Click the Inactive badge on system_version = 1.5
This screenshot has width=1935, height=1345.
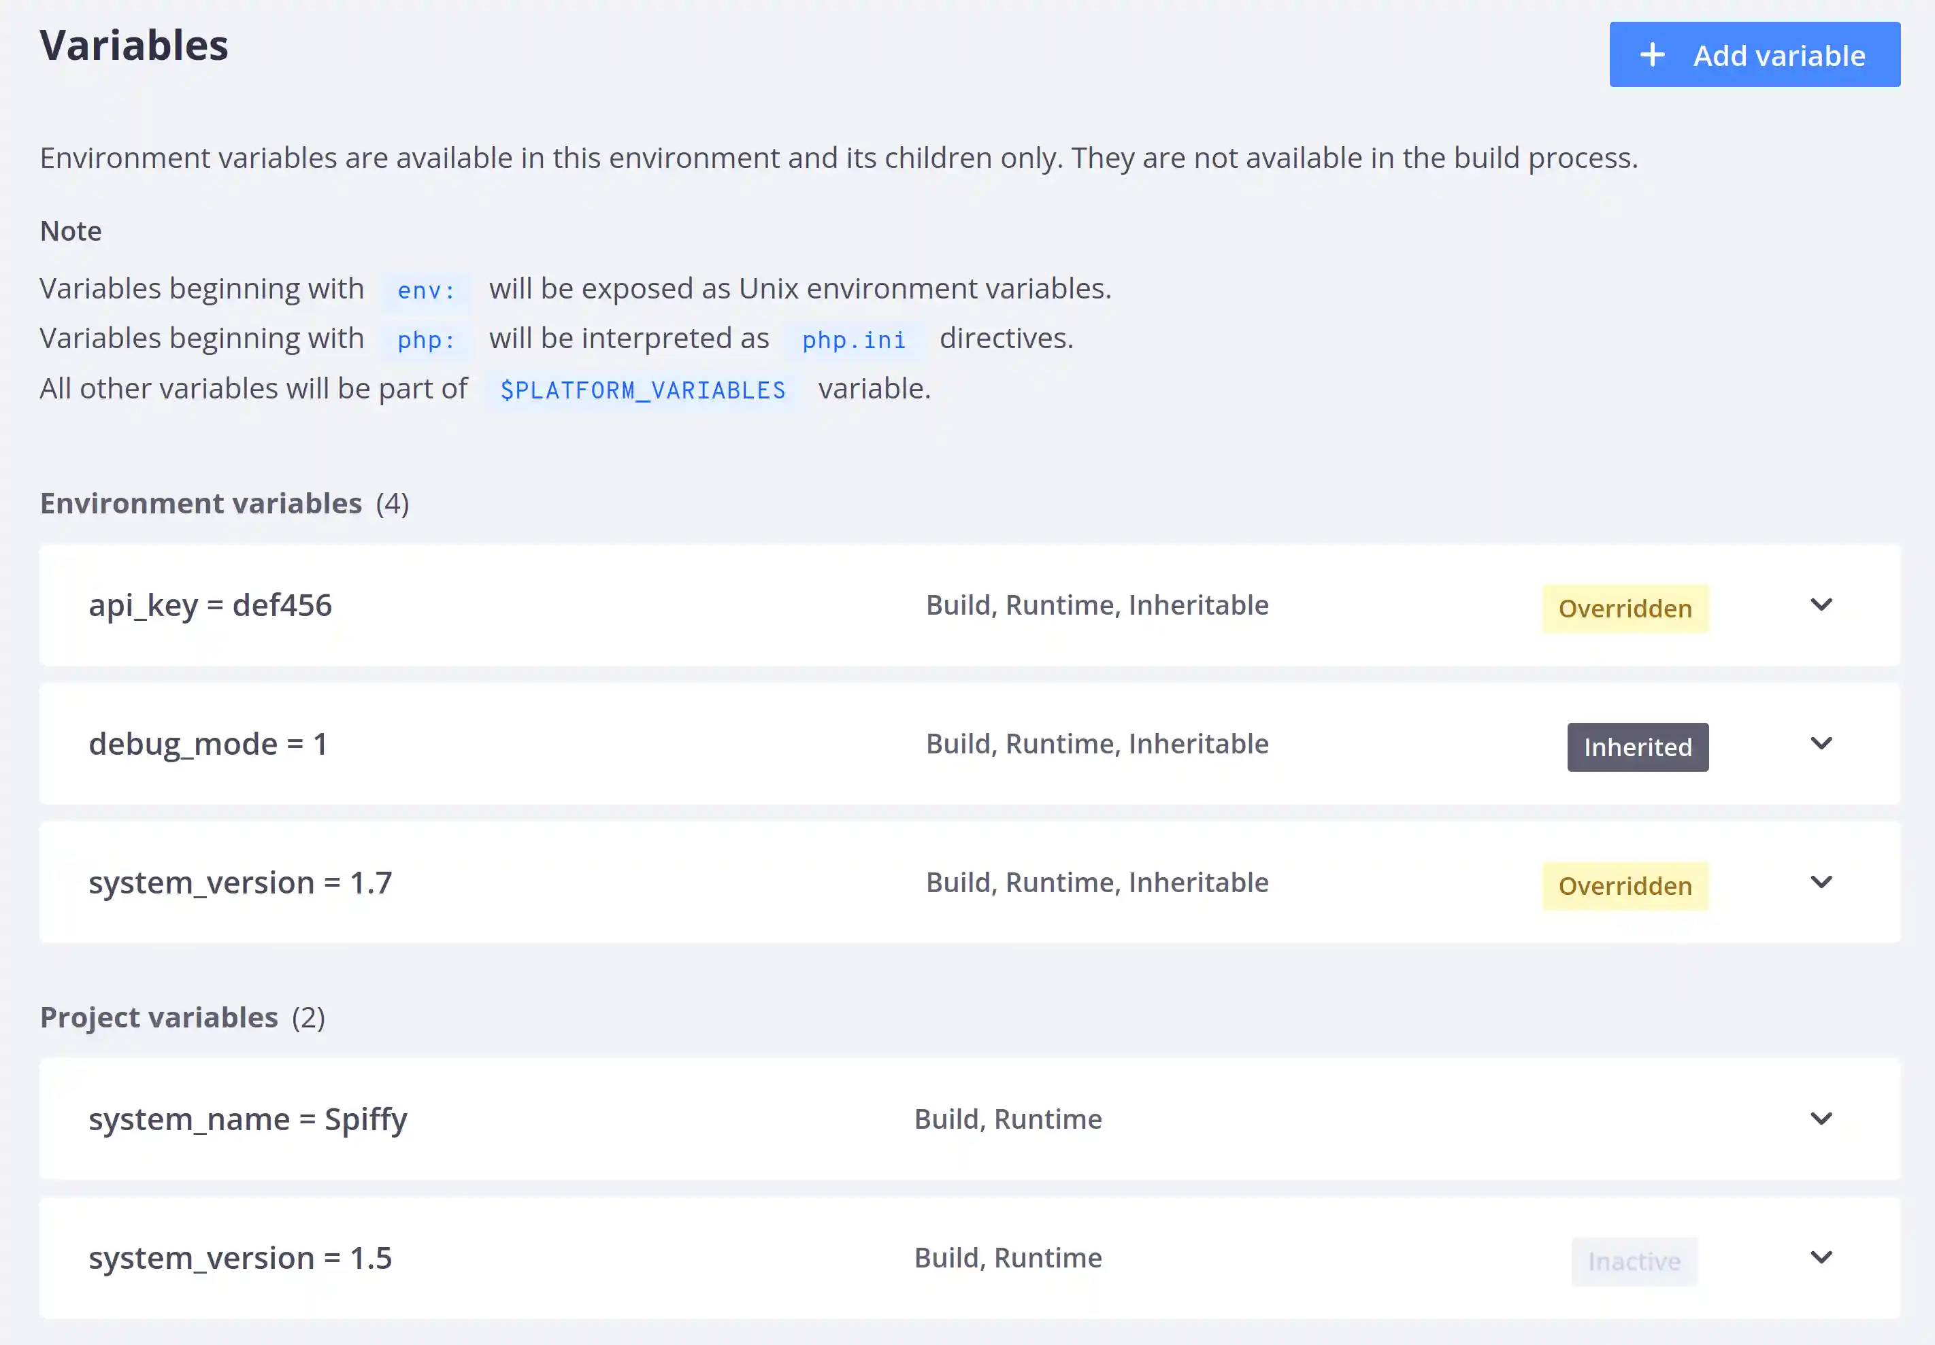(1634, 1261)
